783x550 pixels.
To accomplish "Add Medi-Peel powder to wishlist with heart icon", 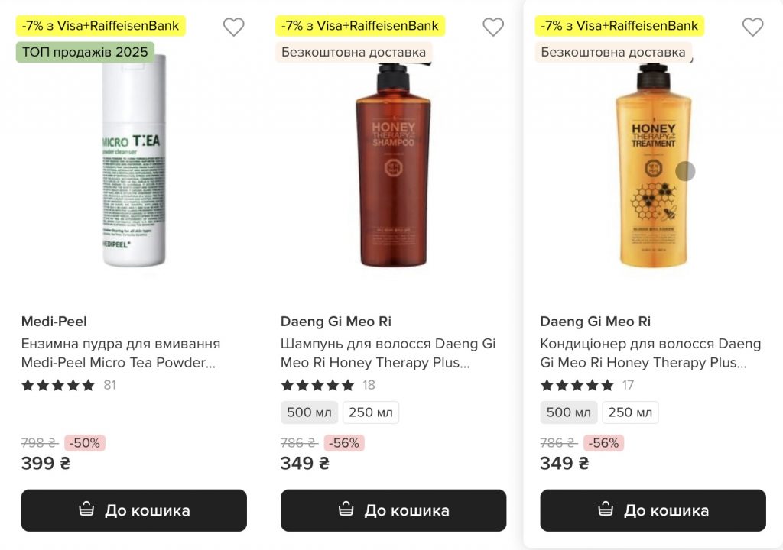I will (x=233, y=27).
